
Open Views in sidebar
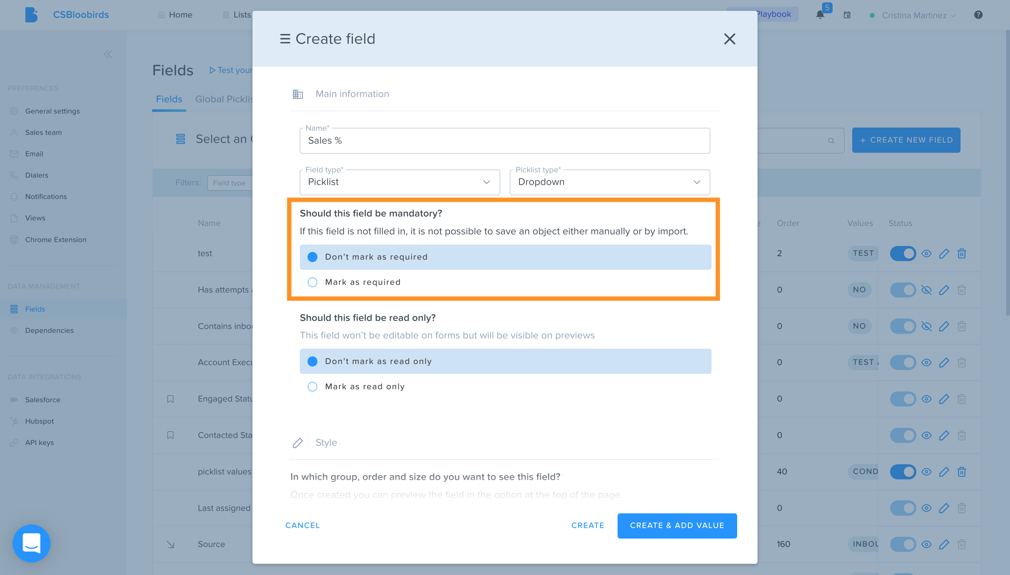35,218
